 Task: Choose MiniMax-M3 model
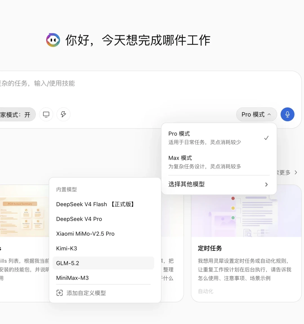[x=103, y=278]
